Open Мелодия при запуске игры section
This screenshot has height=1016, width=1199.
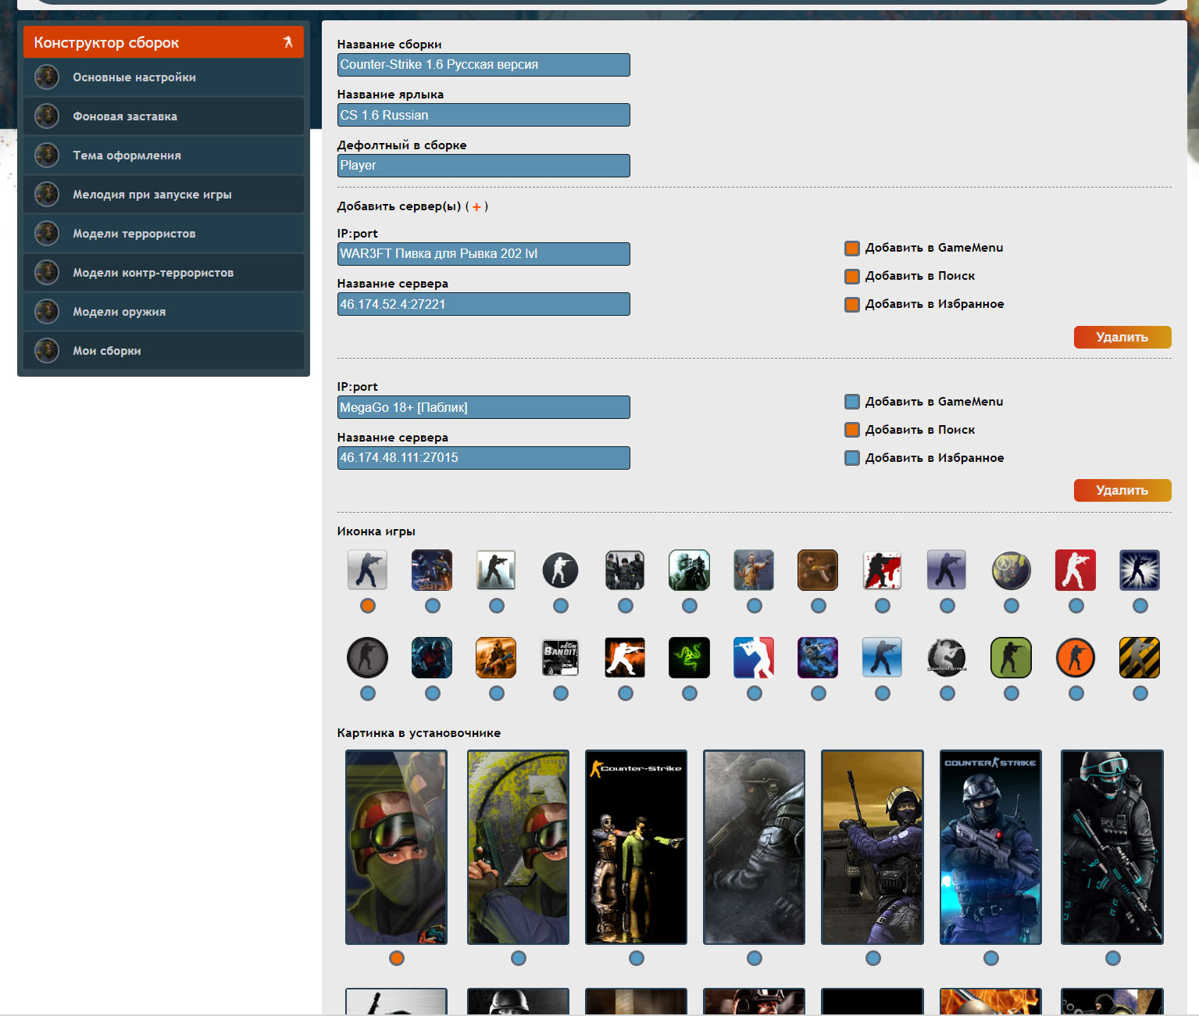point(163,195)
